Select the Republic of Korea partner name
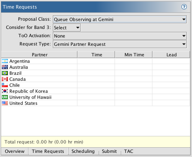 28,91
